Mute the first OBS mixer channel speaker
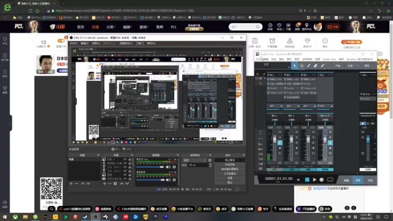 coord(168,167)
